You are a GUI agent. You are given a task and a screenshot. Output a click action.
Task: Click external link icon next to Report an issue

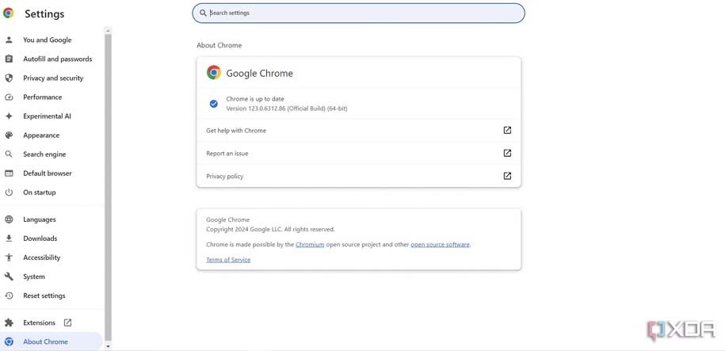point(507,153)
